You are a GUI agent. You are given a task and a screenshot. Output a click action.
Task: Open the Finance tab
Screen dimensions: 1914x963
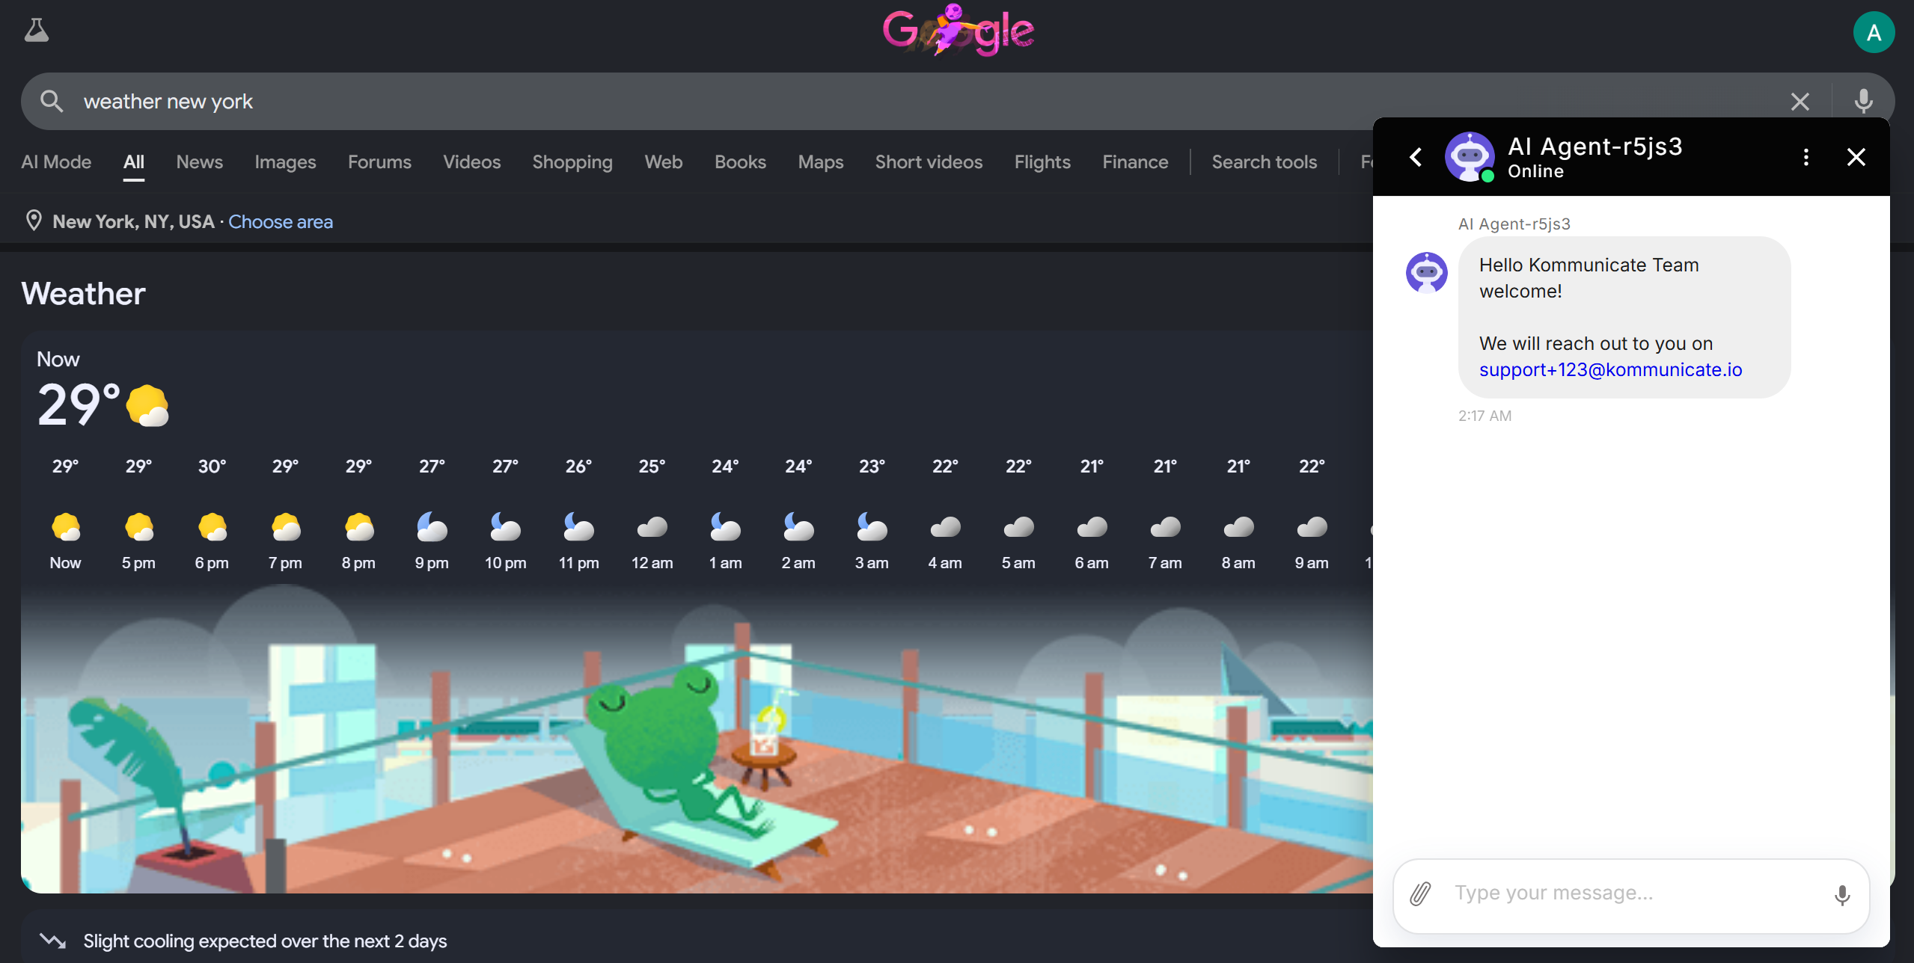(1135, 162)
